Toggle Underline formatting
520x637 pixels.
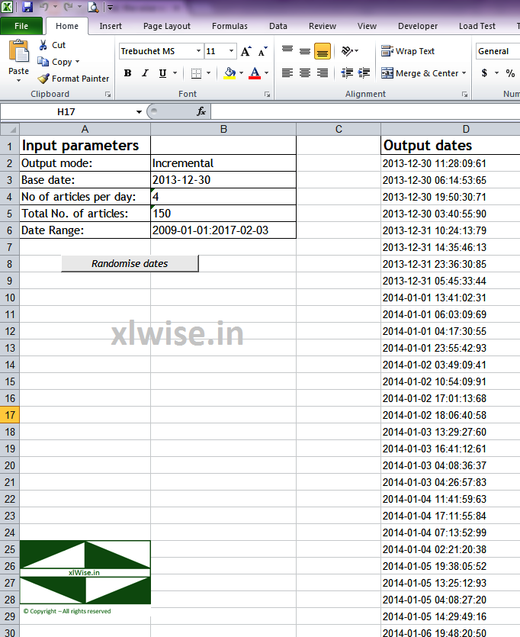162,73
